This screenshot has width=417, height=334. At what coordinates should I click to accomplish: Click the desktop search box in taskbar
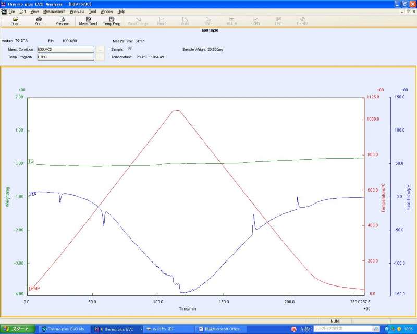[341, 329]
